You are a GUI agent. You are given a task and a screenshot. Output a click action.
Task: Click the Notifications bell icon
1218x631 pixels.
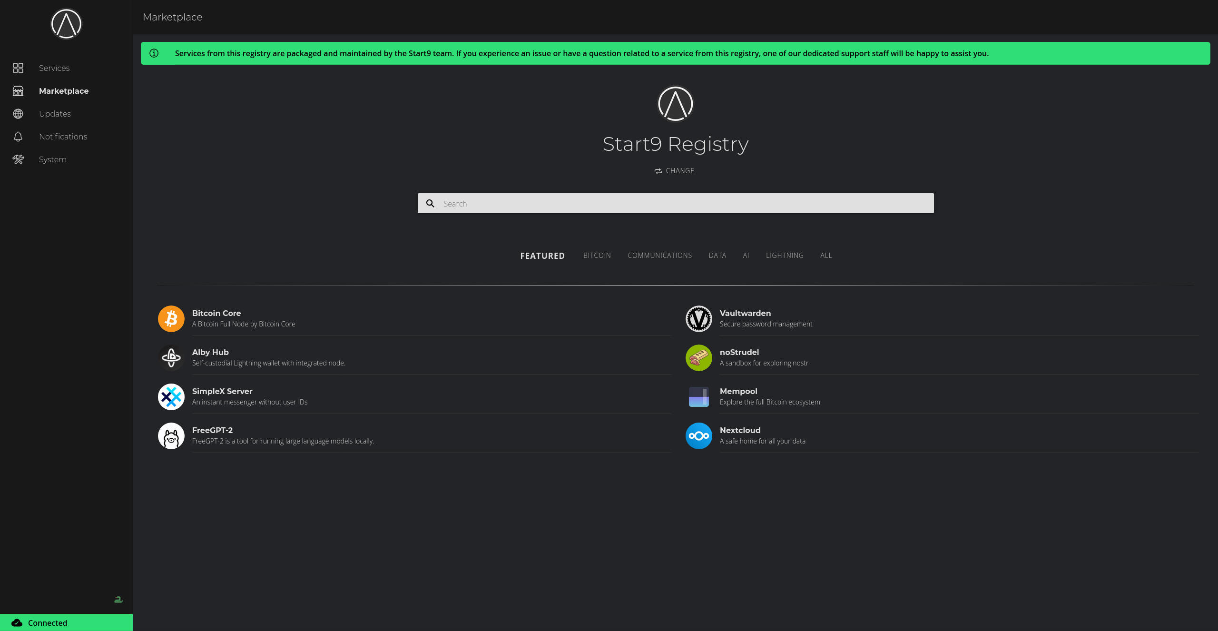(18, 137)
